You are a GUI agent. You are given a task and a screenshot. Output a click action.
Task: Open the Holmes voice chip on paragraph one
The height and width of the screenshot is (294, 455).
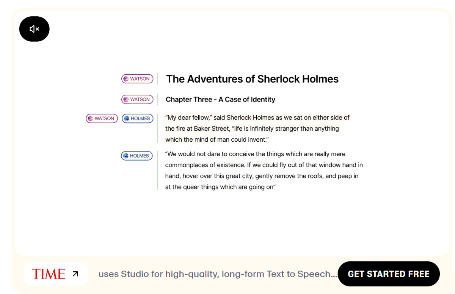click(x=137, y=118)
